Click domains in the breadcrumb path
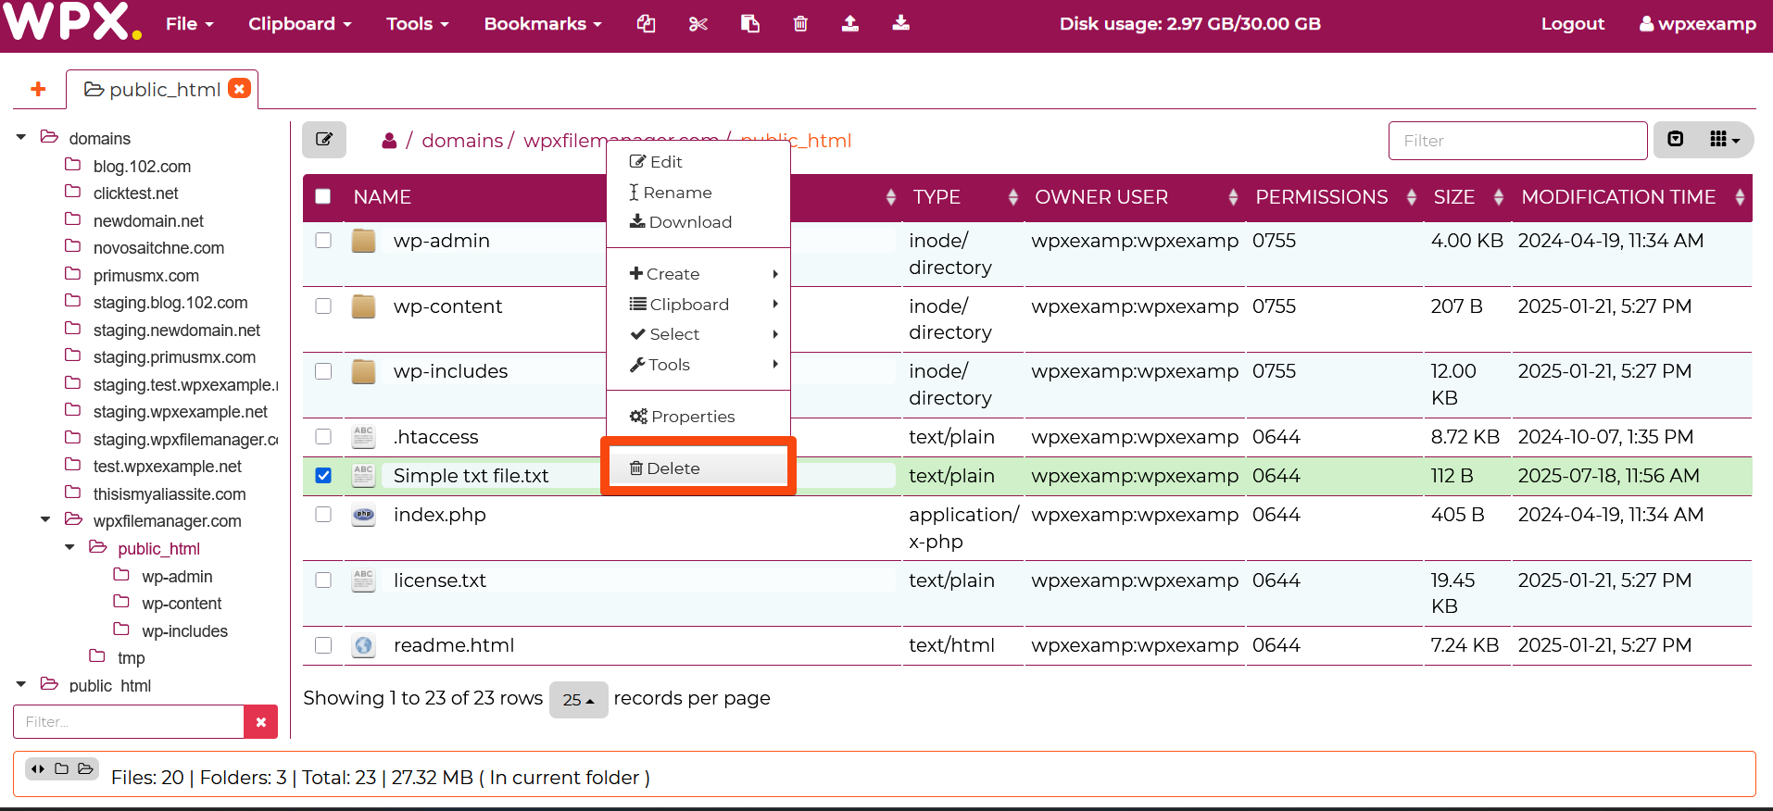Screen dimensions: 1773x811 462,141
